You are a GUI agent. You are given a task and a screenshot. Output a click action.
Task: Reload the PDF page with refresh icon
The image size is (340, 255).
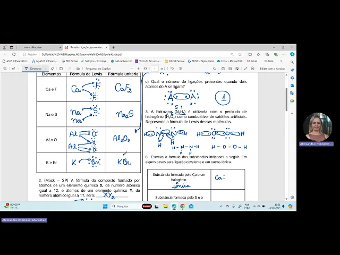tap(14, 54)
